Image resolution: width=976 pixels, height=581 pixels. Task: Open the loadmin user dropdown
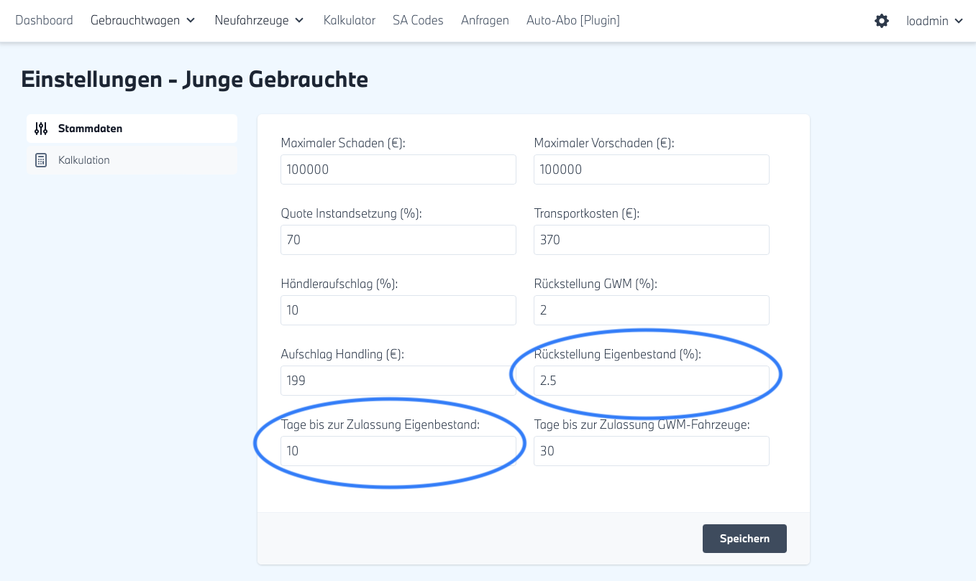point(934,21)
